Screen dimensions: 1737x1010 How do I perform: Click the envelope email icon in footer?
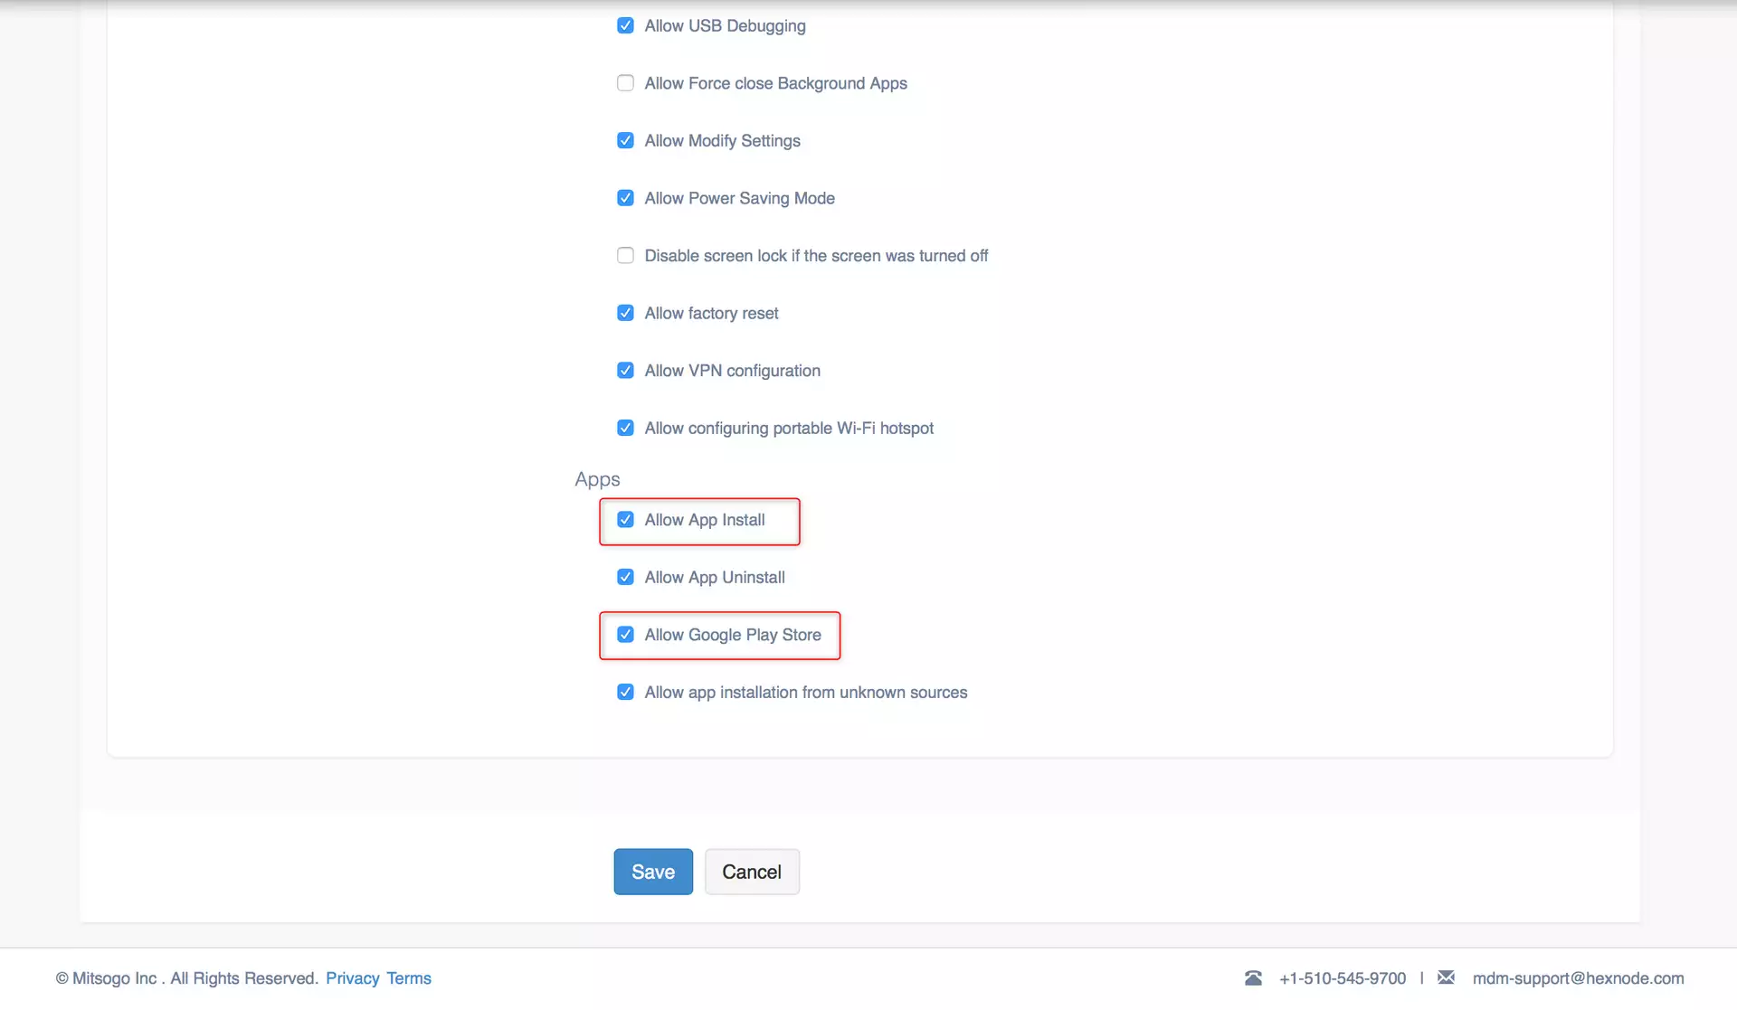(1446, 977)
